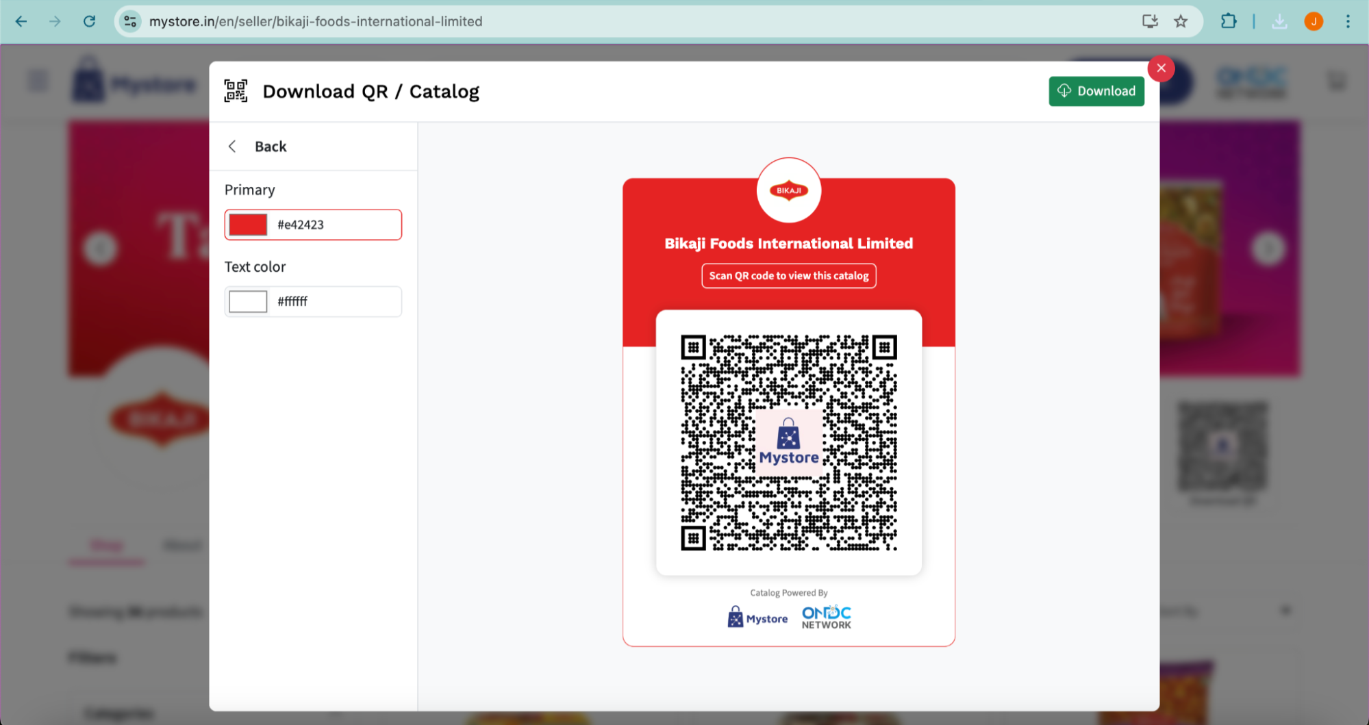Image resolution: width=1369 pixels, height=725 pixels.
Task: Click the QR code icon in dialog header
Action: (236, 91)
